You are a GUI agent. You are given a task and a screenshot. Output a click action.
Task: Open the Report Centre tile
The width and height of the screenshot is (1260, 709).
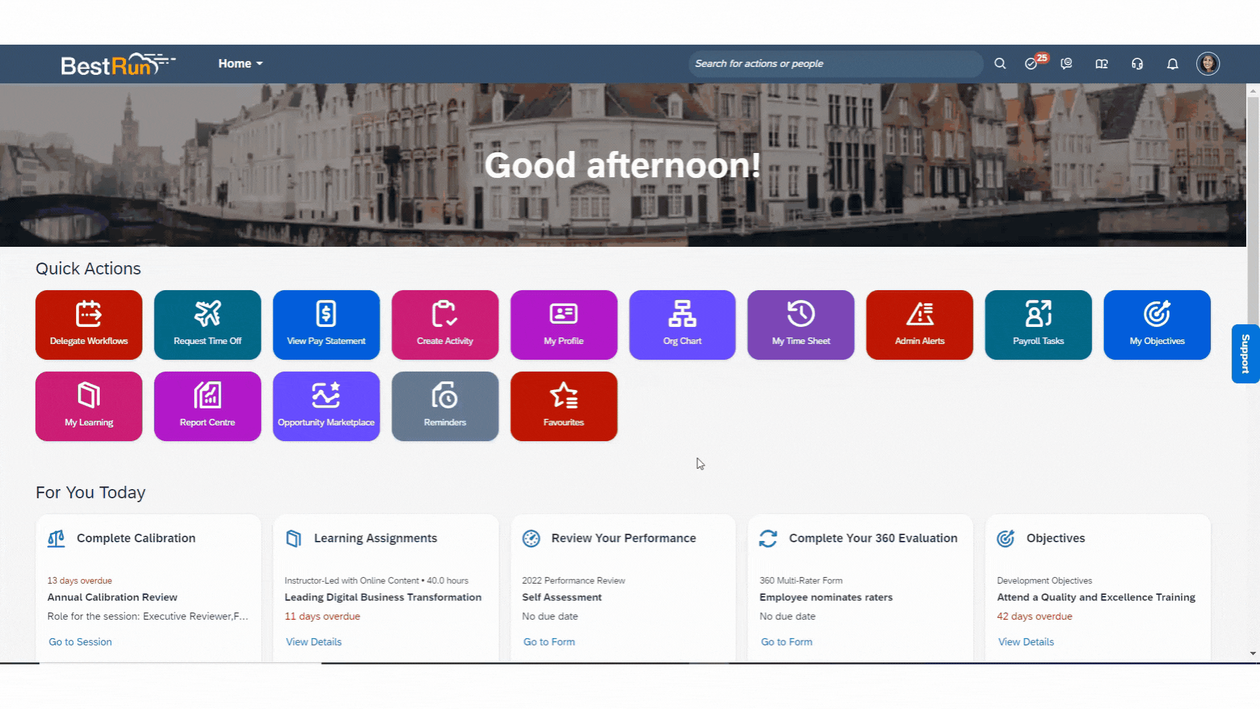[x=207, y=406]
